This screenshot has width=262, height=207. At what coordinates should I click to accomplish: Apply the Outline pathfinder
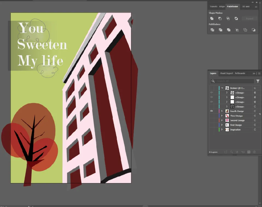pyautogui.click(x=245, y=30)
